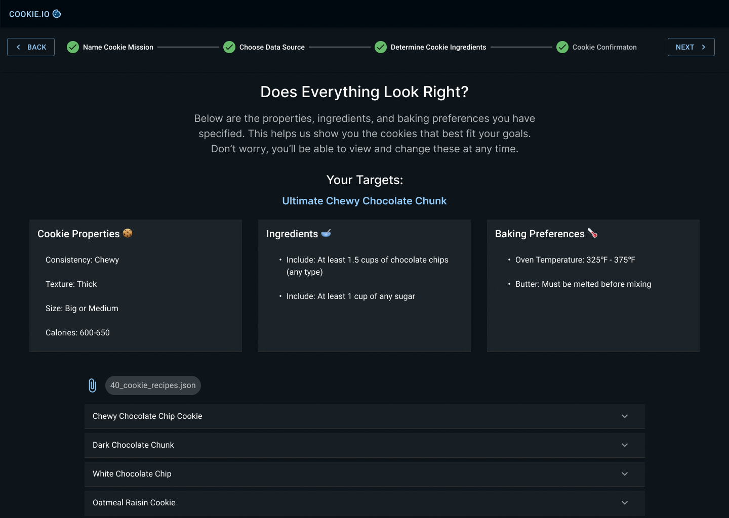Viewport: 729px width, 518px height.
Task: Click the mixing bowl icon beside Ingredients
Action: coord(326,233)
